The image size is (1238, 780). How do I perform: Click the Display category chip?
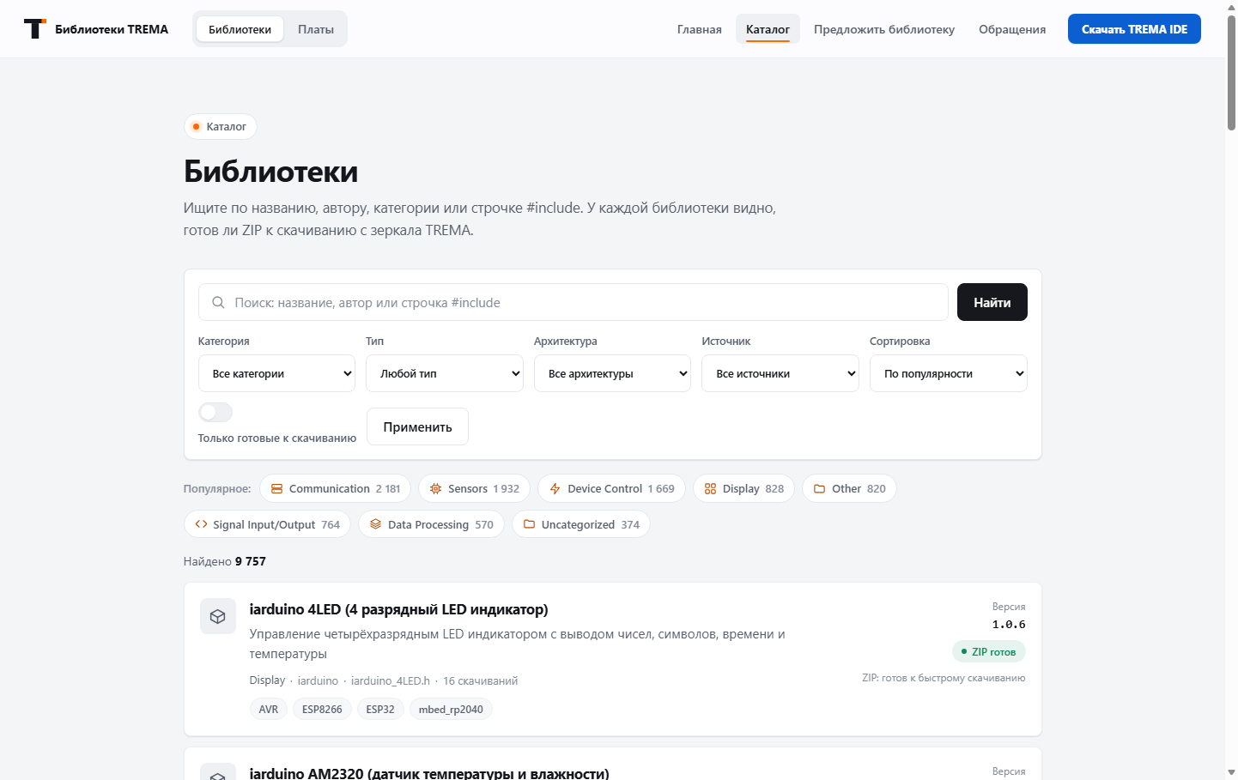[x=743, y=488]
